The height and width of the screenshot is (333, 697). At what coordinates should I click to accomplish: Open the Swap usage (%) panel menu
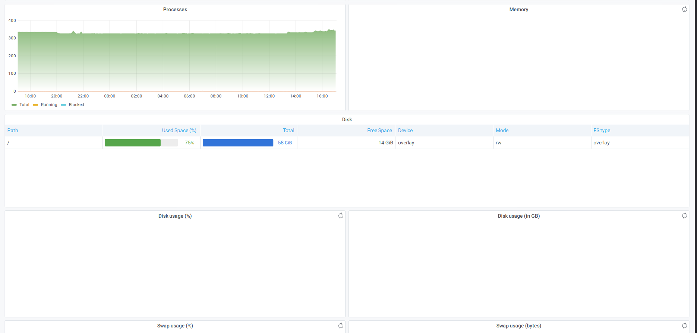pos(175,326)
